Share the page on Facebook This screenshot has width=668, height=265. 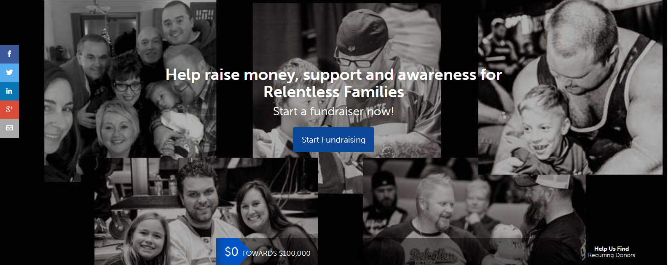pyautogui.click(x=9, y=54)
